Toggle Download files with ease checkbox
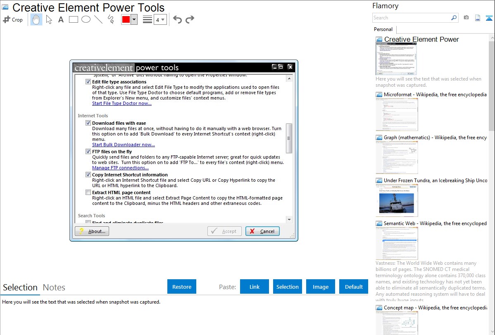The image size is (495, 335). click(x=88, y=123)
